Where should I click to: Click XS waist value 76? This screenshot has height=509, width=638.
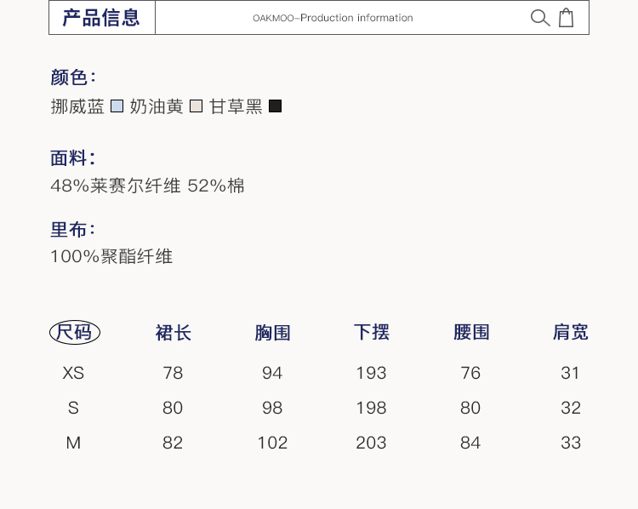pyautogui.click(x=470, y=373)
